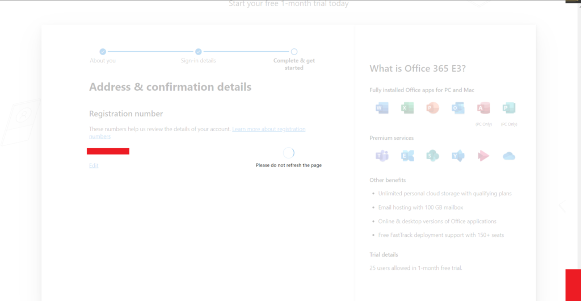Click the Sign-in details step label
Screen dimensions: 581x301
tap(198, 60)
